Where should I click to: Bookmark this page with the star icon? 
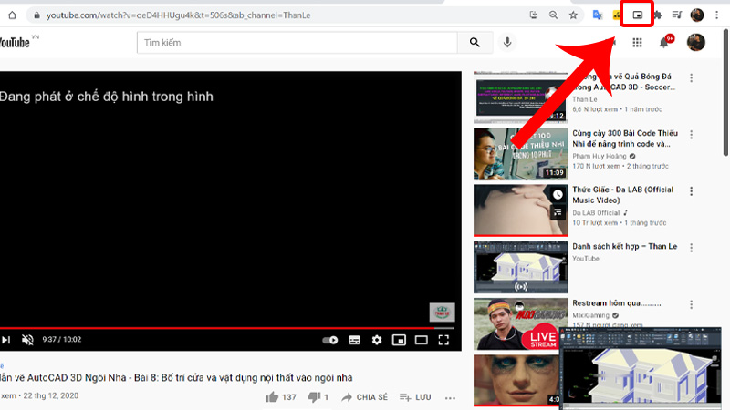tap(573, 15)
